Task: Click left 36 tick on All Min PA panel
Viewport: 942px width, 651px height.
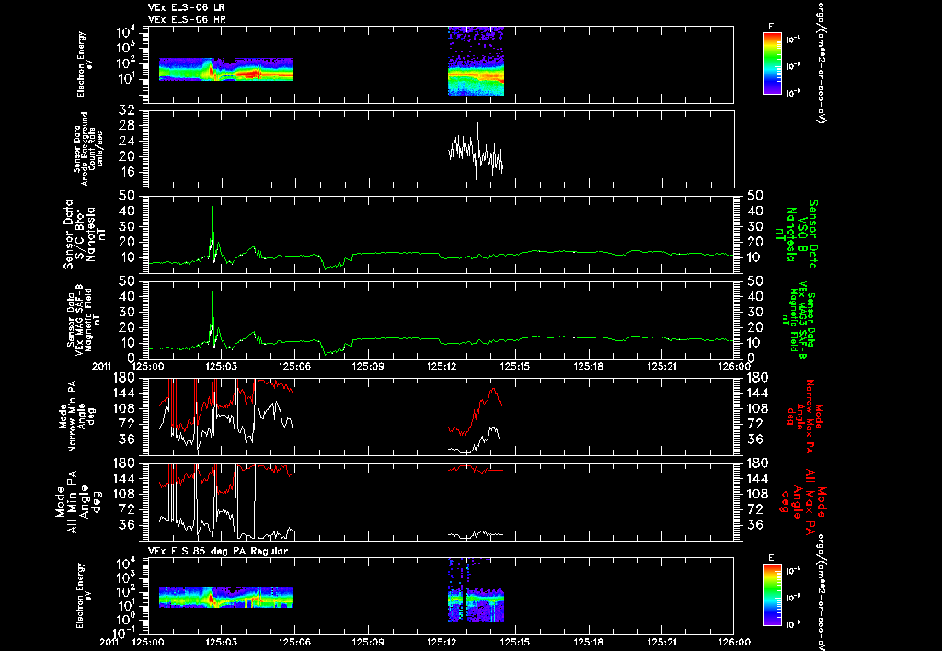Action: coord(126,525)
